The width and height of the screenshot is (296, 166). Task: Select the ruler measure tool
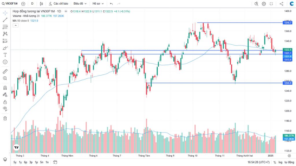(5, 71)
